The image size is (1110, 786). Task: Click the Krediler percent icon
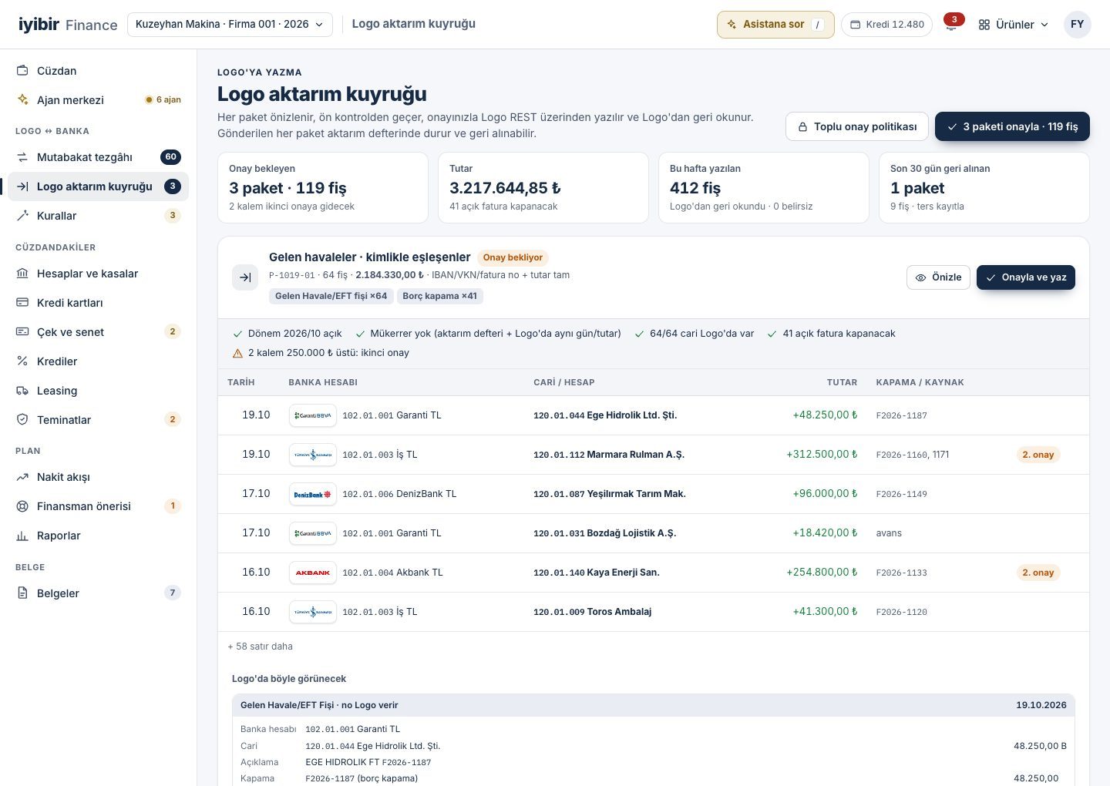pos(22,361)
